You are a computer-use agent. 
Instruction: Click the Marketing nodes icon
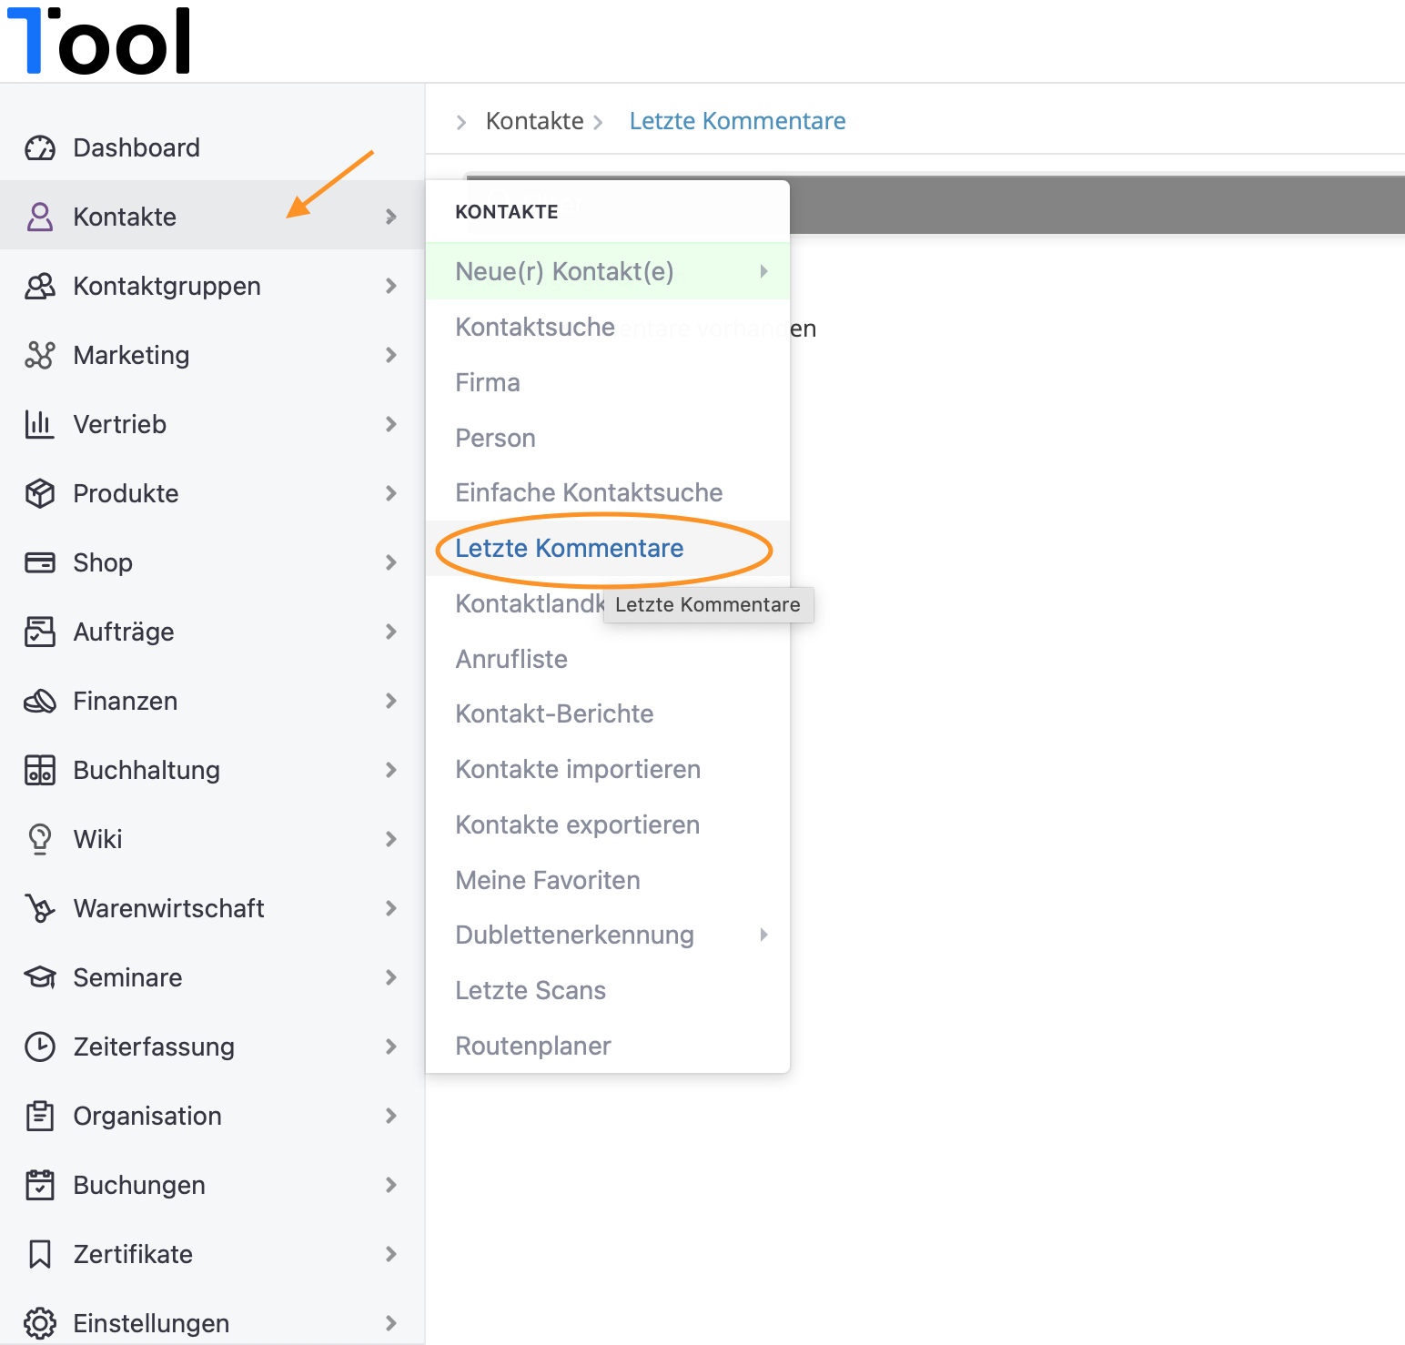click(40, 355)
